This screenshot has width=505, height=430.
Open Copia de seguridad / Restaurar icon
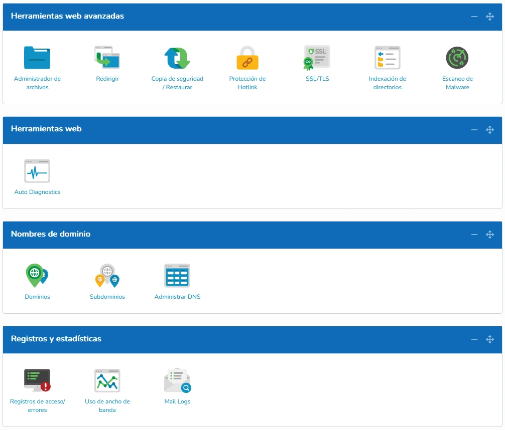(177, 58)
